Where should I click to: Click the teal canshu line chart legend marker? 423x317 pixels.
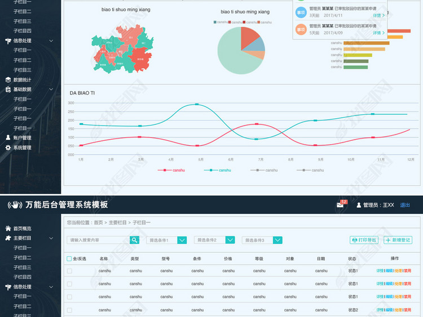211,170
